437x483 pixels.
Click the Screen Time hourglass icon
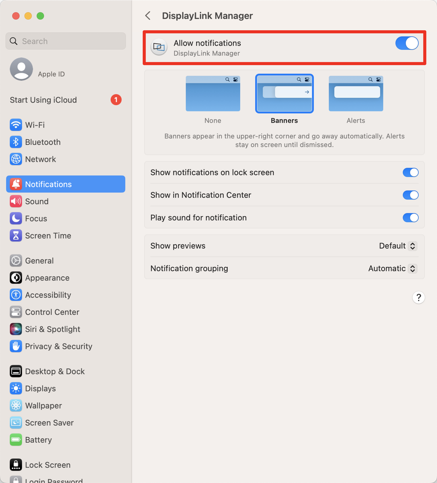16,236
